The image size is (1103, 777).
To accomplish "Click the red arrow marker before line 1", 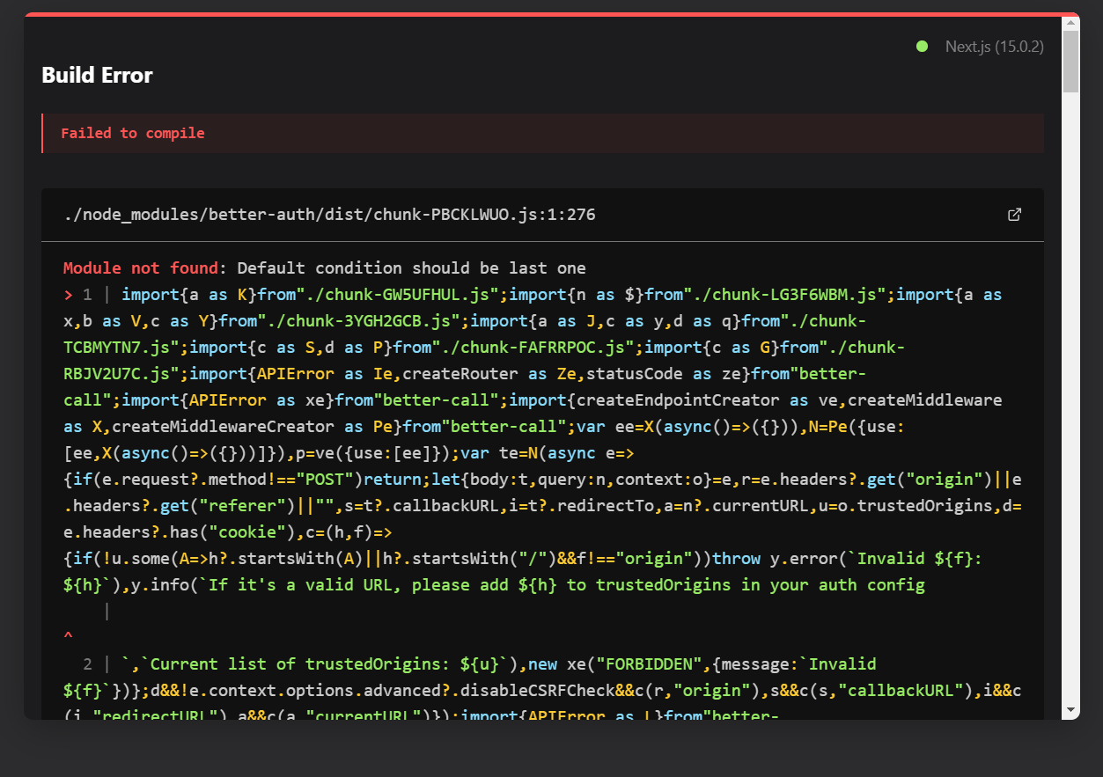I will pyautogui.click(x=68, y=295).
